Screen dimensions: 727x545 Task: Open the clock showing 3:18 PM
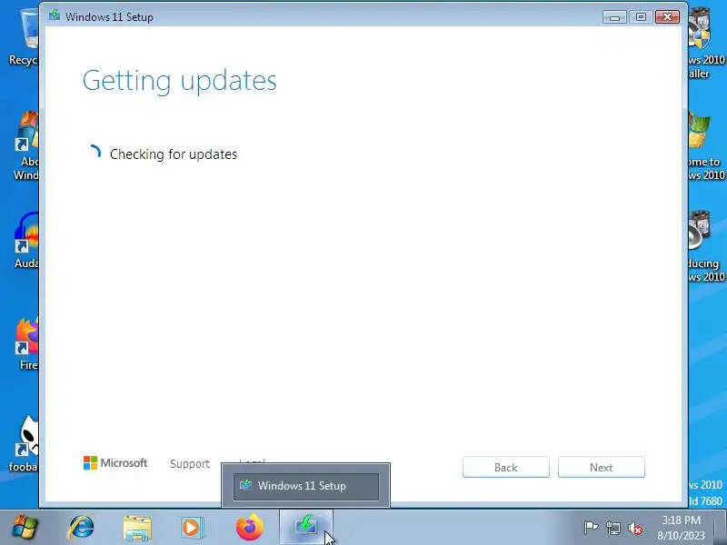[x=681, y=528]
